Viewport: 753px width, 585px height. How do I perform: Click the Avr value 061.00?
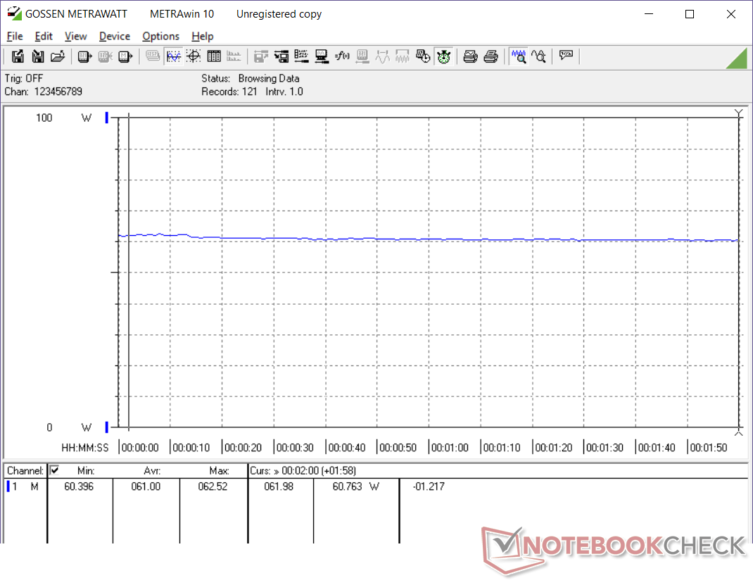pyautogui.click(x=146, y=486)
